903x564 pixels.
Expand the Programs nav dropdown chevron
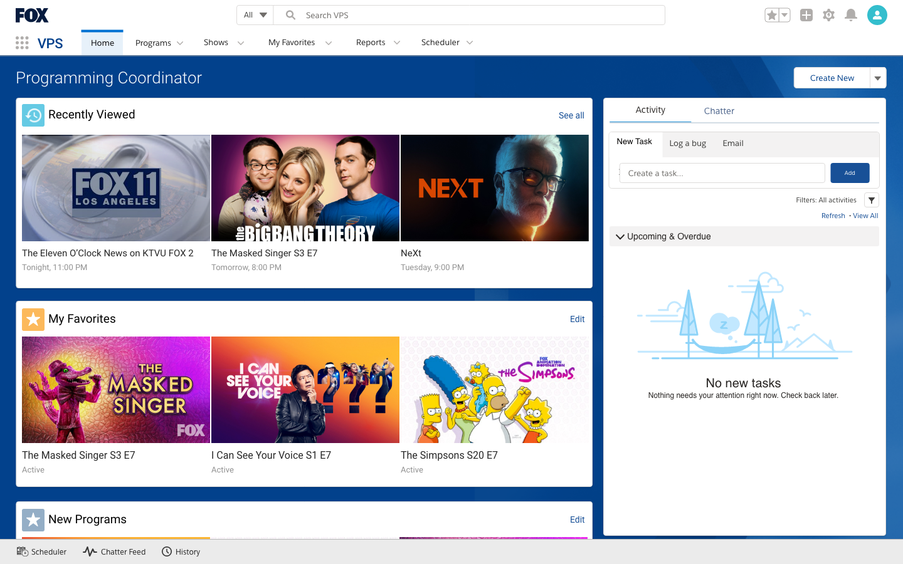pos(180,43)
